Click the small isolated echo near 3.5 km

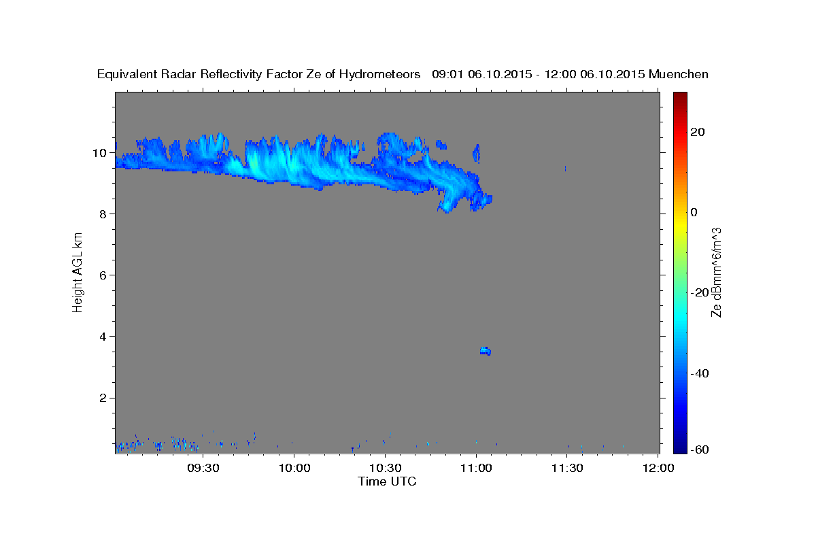click(x=485, y=351)
